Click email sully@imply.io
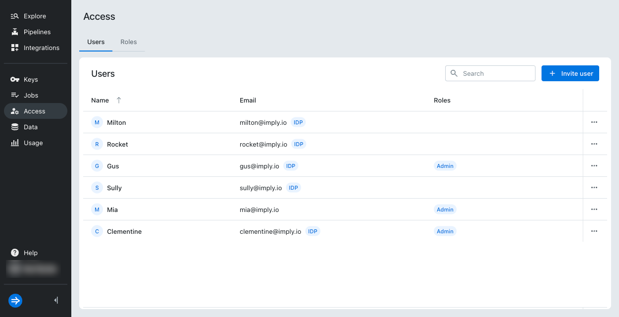Viewport: 619px width, 317px height. [261, 188]
